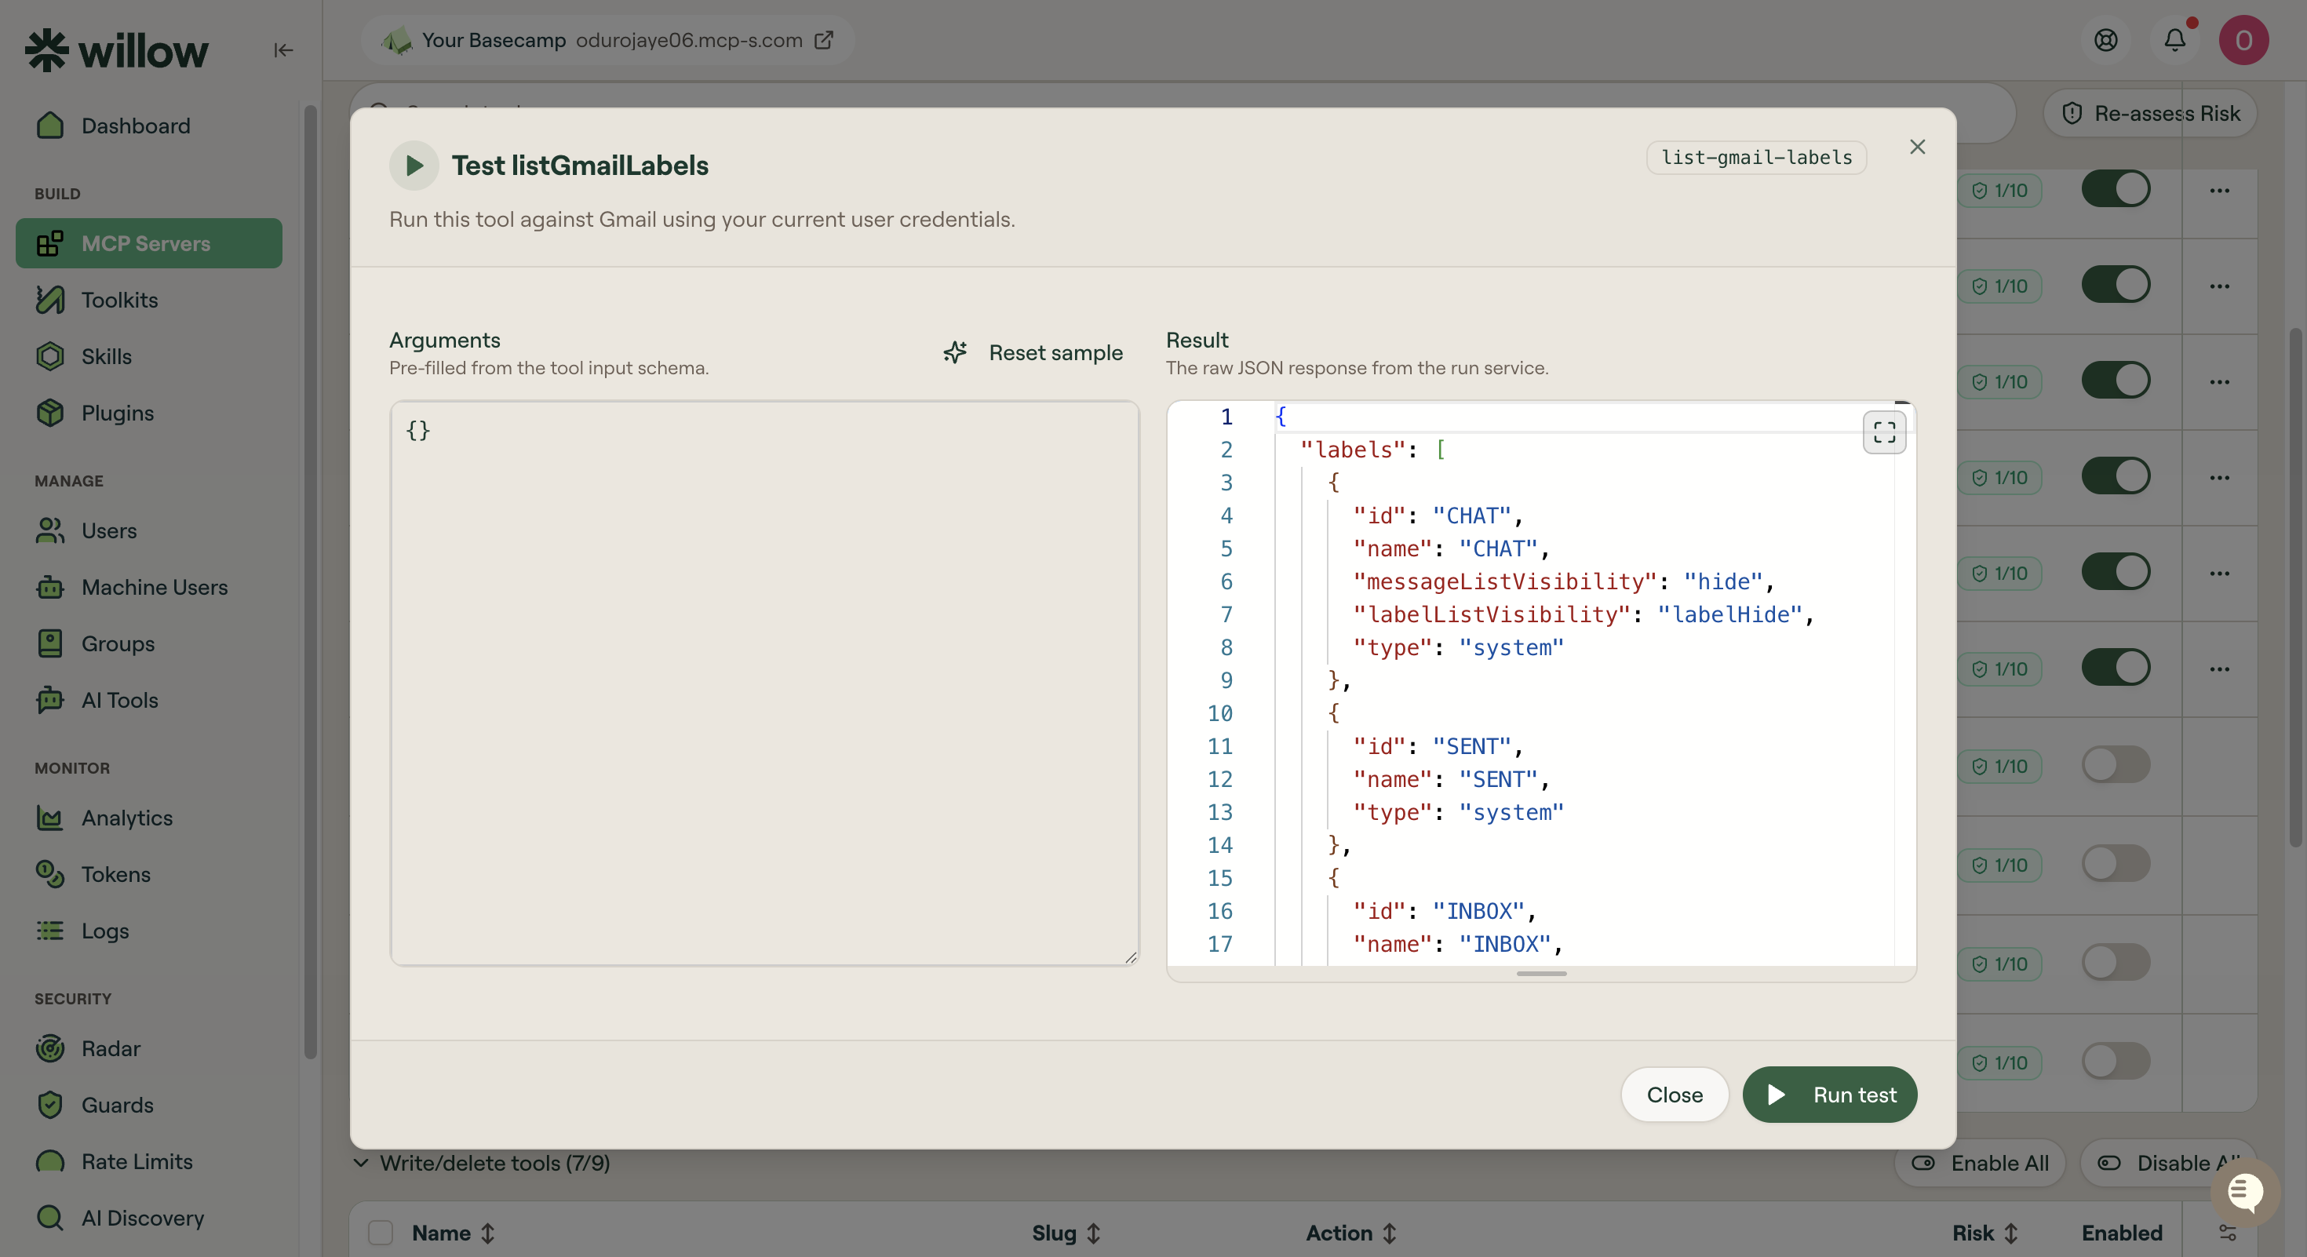Click the Reset sample sparkle icon

[955, 353]
